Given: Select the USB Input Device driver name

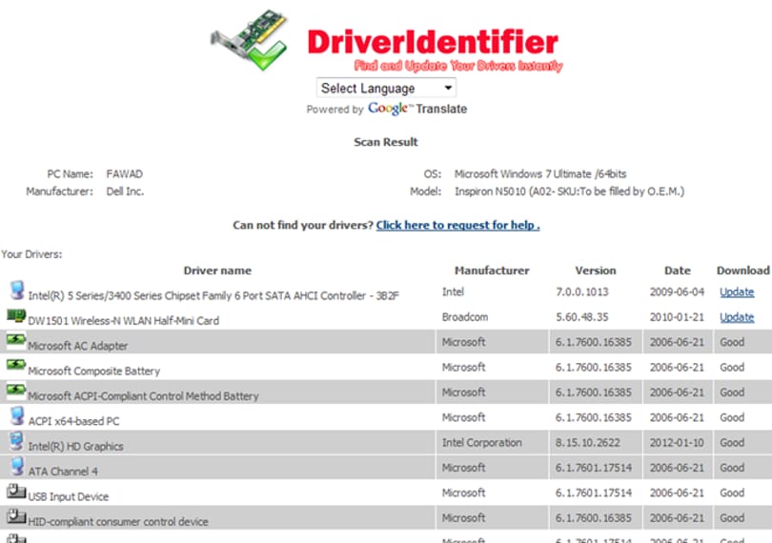Looking at the screenshot, I should pos(69,496).
